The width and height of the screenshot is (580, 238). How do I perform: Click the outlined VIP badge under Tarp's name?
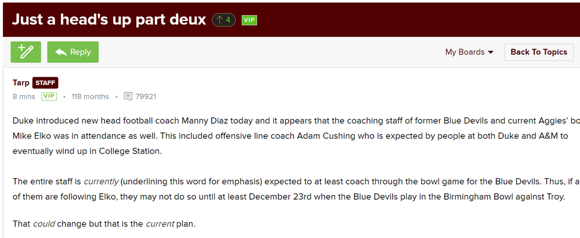point(49,96)
